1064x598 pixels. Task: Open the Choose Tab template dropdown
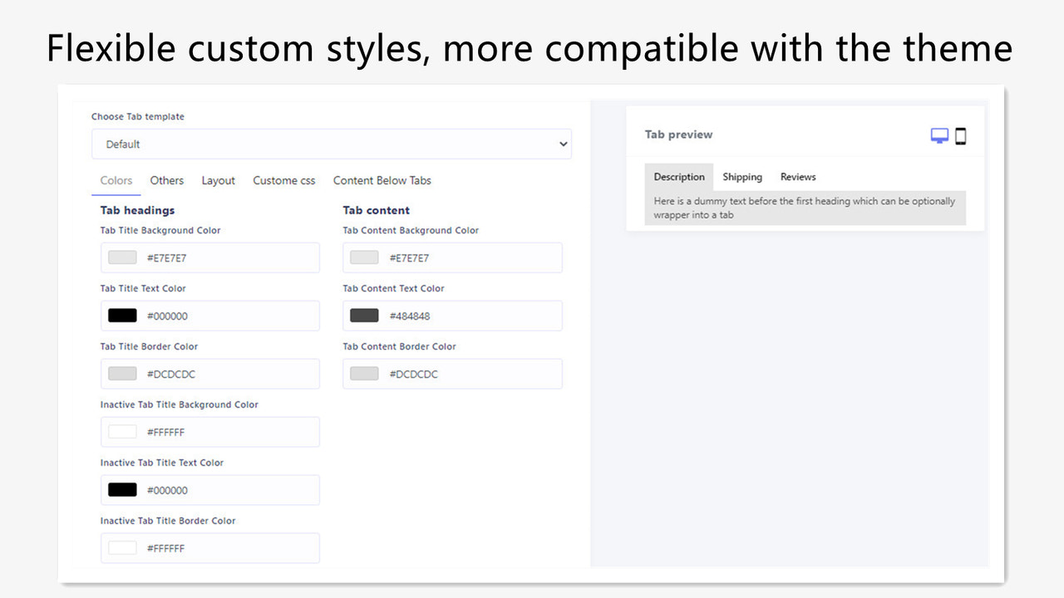(332, 144)
